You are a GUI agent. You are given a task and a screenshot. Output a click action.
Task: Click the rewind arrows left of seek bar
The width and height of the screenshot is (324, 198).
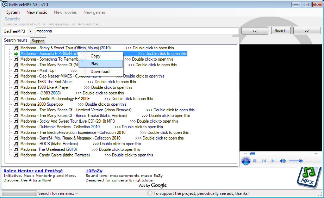click(245, 154)
